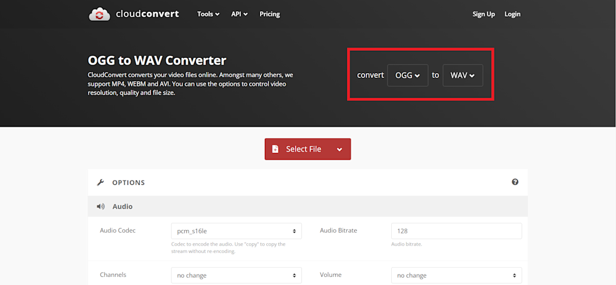The image size is (616, 285).
Task: Click the 'Audio bitrate.' hint text
Action: coord(407,244)
